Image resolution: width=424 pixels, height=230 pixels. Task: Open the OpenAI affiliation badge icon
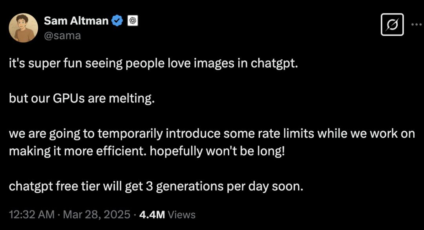pos(133,20)
